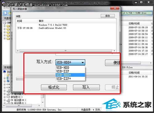Choose USB-HDD from the write method list
This screenshot has width=154, height=113.
pos(71,68)
